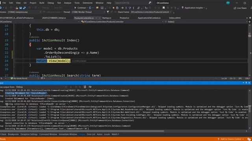Open the Stack Frame dropdown
The width and height of the screenshot is (252, 141).
pyautogui.click(x=151, y=12)
